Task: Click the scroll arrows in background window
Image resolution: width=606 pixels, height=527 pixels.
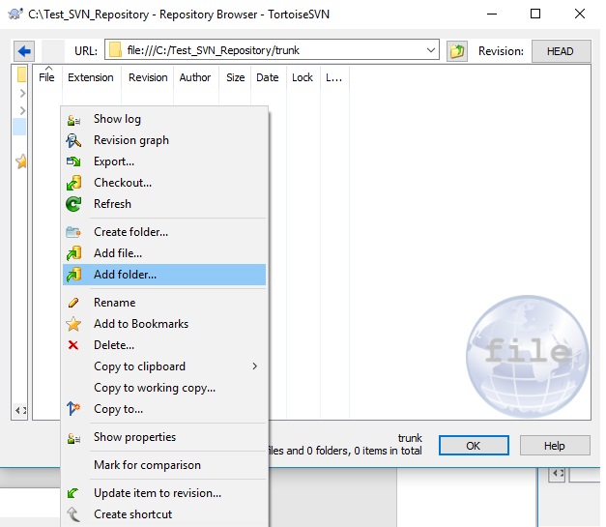Action: click(557, 474)
